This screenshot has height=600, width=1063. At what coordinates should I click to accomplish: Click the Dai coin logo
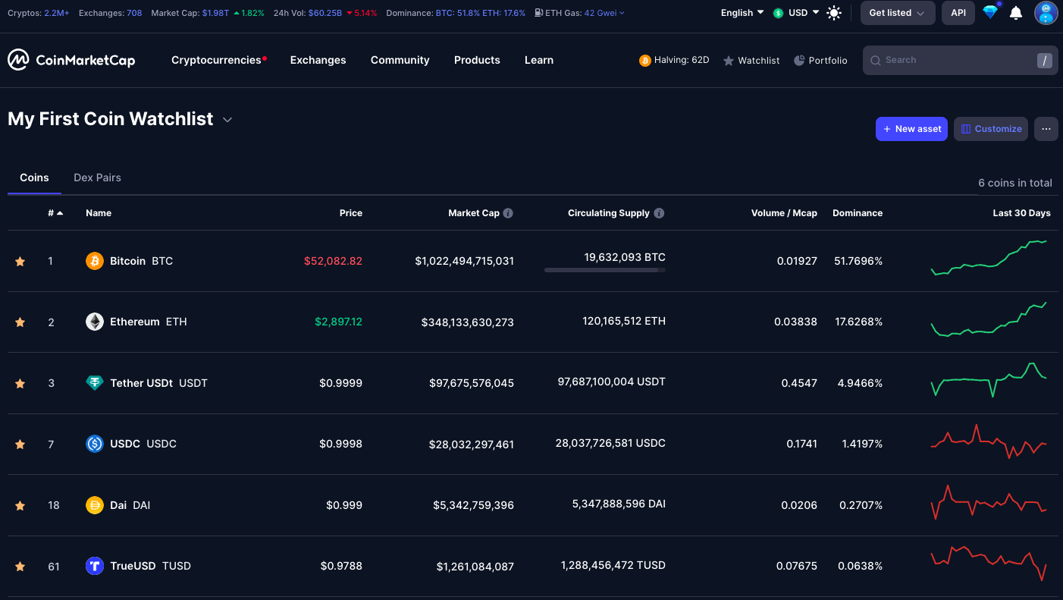95,505
